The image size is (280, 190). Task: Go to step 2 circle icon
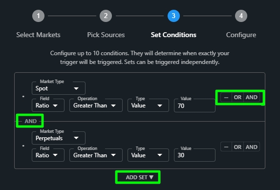click(106, 16)
